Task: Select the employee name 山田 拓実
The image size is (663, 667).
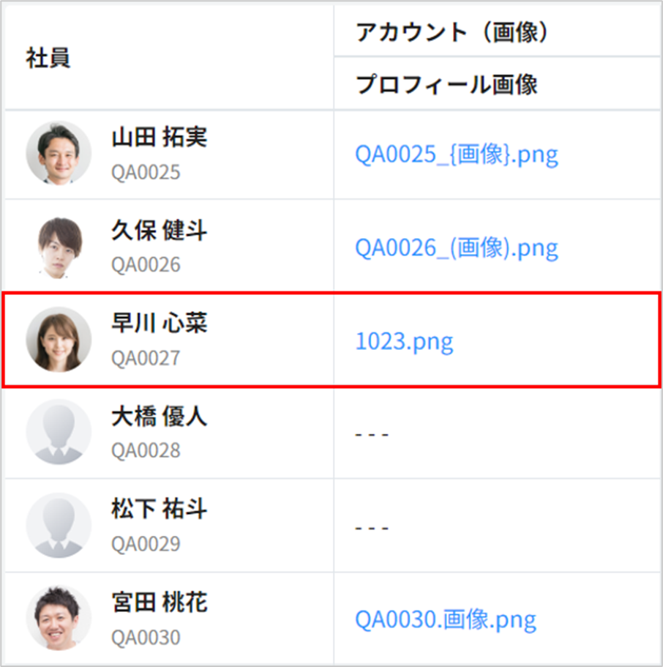Action: click(159, 138)
